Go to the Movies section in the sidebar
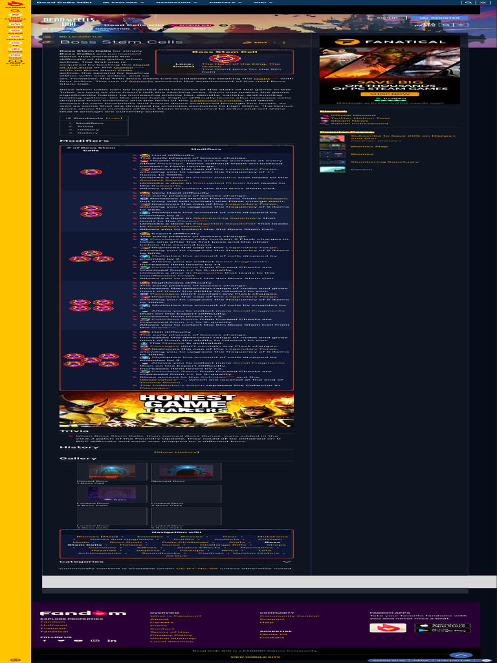Viewport: 497px width, 663px height. [16, 38]
